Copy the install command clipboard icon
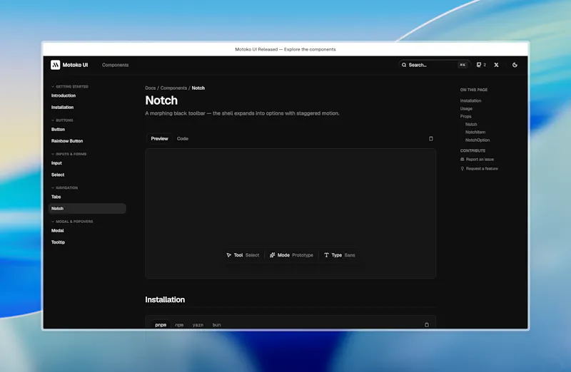Screen dimensions: 571x372 426,325
